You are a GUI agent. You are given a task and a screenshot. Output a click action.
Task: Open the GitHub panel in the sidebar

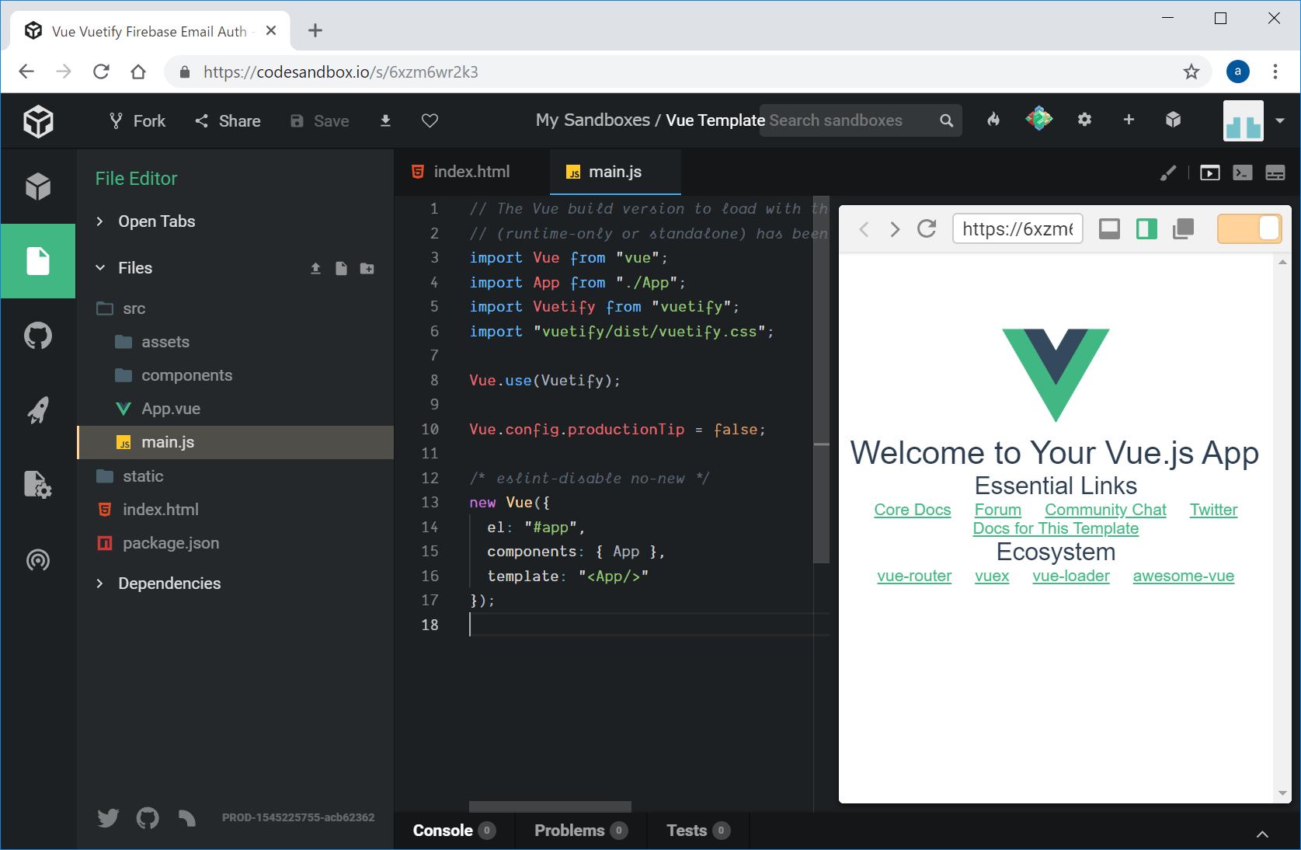[x=38, y=336]
